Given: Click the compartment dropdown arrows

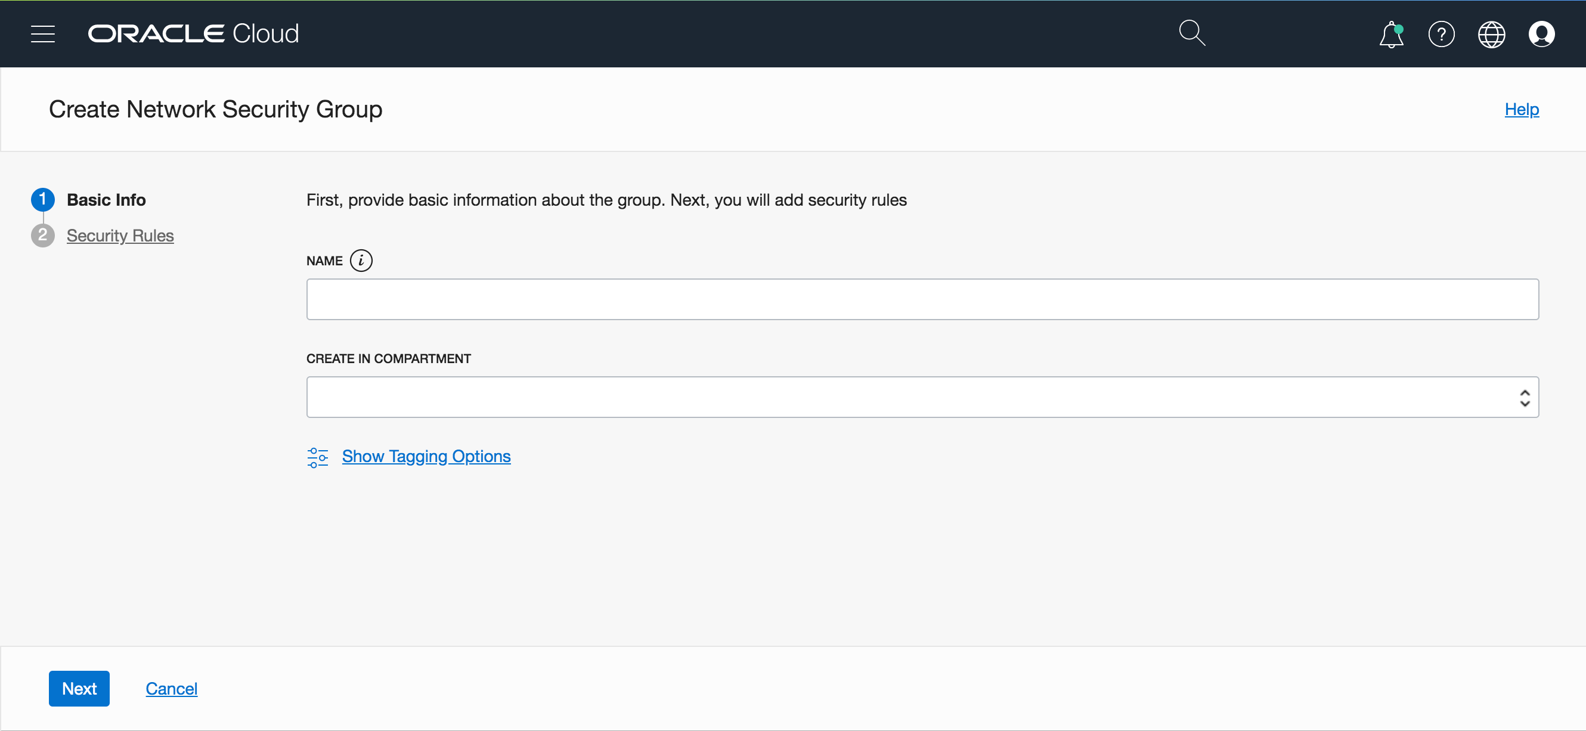Looking at the screenshot, I should (1524, 398).
